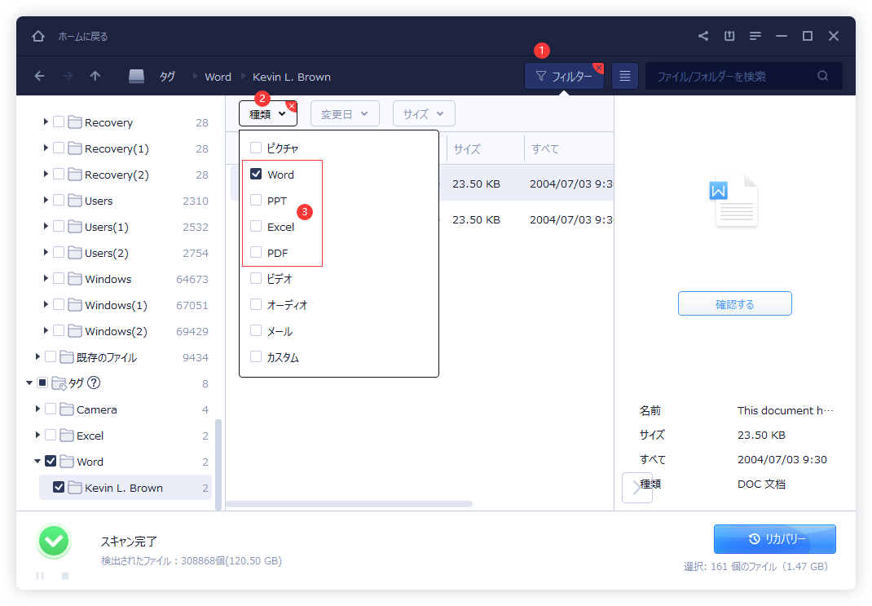Click the help question mark beside タグ
The width and height of the screenshot is (872, 606).
pos(94,383)
